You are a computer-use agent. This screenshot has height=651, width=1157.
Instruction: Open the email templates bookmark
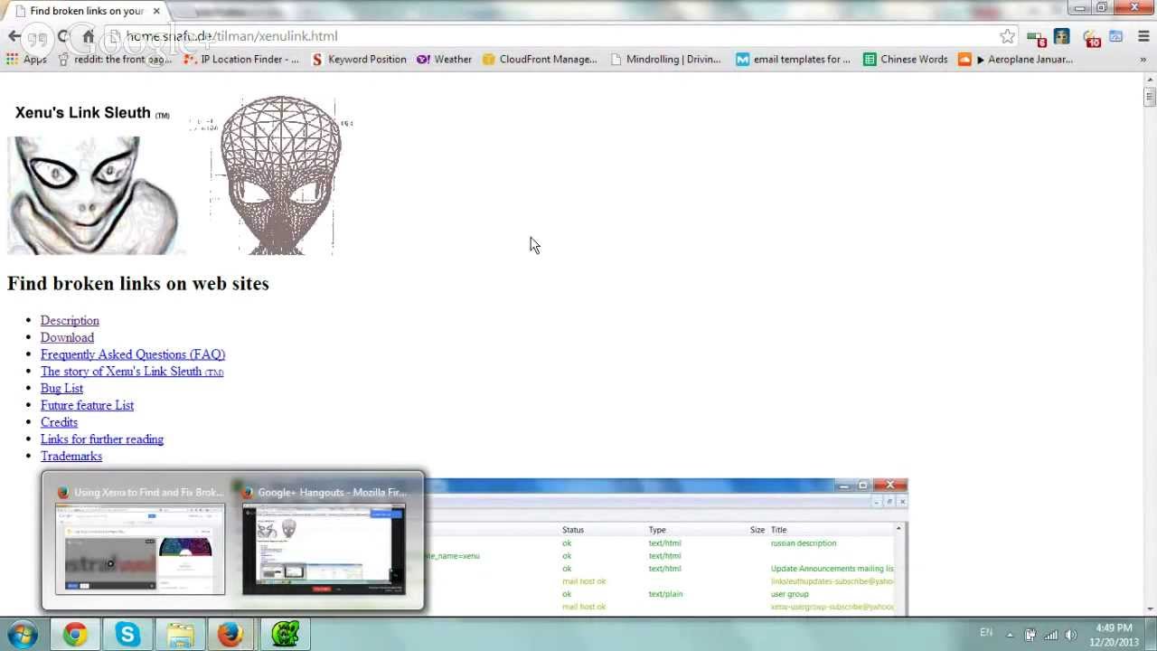[793, 60]
